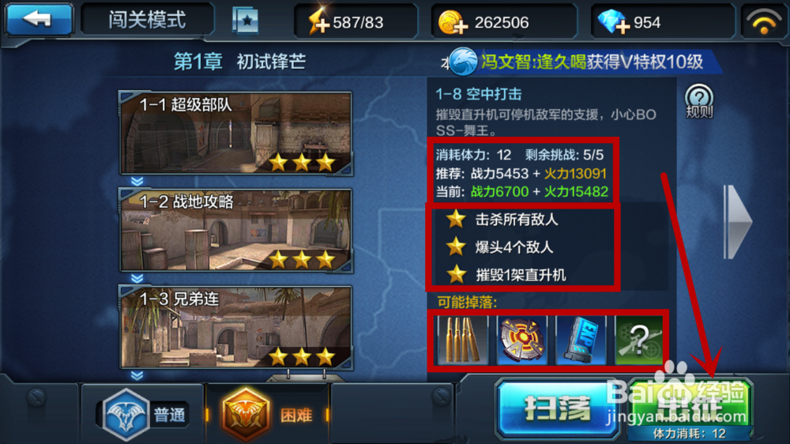This screenshot has width=790, height=444.
Task: Click the 扫荡 sweep button
Action: (x=558, y=408)
